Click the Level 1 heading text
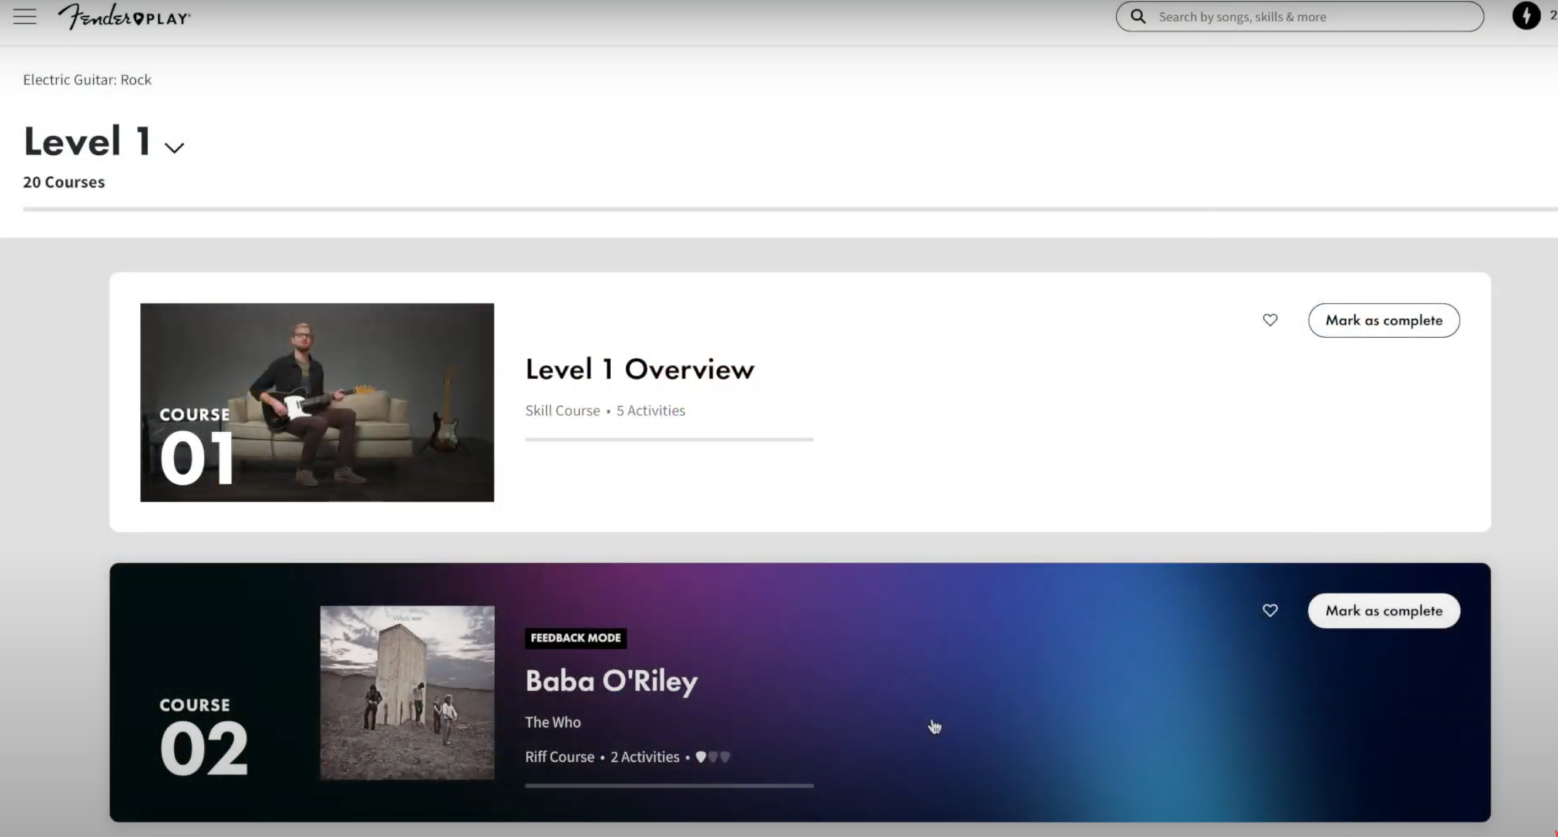This screenshot has height=837, width=1558. tap(86, 141)
